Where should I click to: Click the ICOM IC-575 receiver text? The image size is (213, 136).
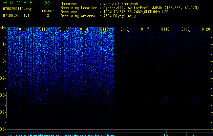coord(136,12)
